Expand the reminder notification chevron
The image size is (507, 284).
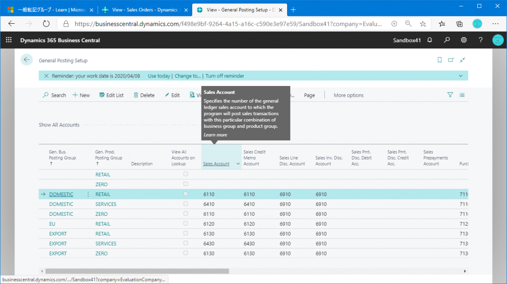point(461,76)
